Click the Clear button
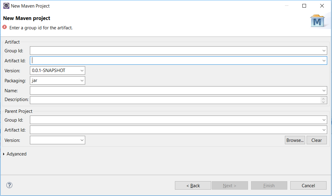This screenshot has height=196, width=332. pyautogui.click(x=317, y=140)
